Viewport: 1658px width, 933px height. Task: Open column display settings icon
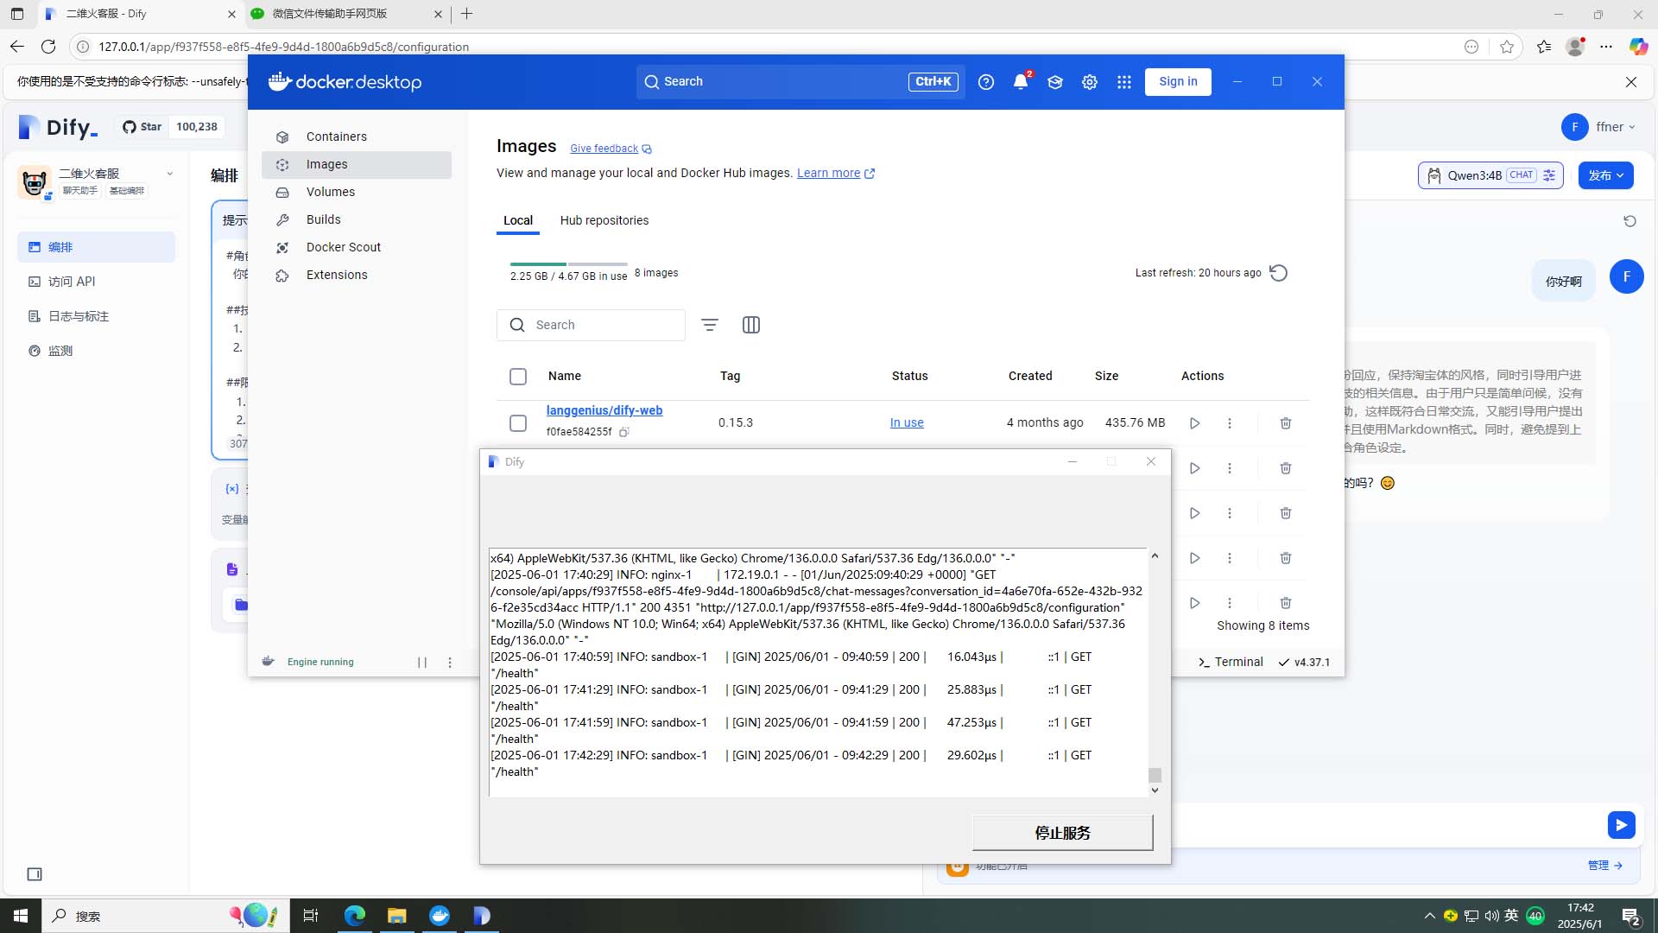point(751,325)
